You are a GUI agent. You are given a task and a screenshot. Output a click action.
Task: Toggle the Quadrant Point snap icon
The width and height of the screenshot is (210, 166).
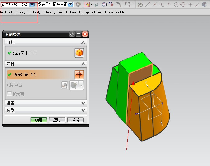coord(183,4)
